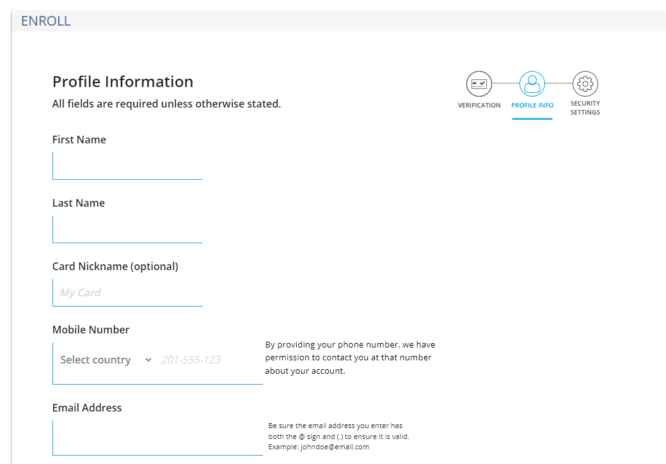This screenshot has height=464, width=666.
Task: Click the card icon above Verification
Action: click(x=479, y=83)
